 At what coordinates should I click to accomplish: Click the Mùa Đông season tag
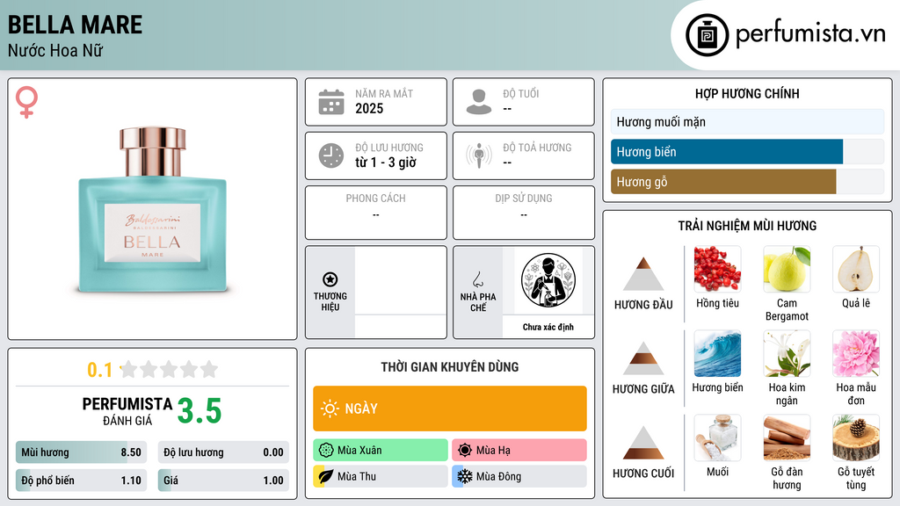click(519, 476)
